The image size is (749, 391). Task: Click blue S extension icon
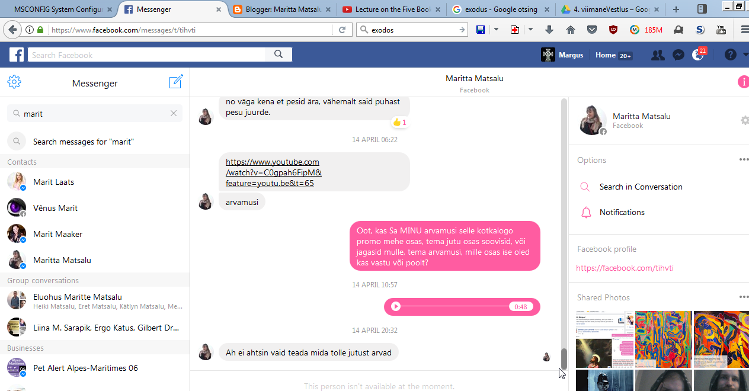pos(700,30)
